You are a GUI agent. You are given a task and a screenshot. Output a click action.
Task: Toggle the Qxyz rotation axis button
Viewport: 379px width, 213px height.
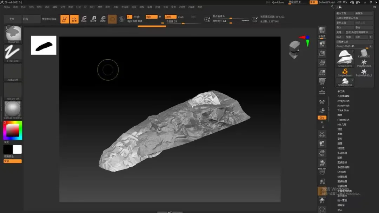322,118
